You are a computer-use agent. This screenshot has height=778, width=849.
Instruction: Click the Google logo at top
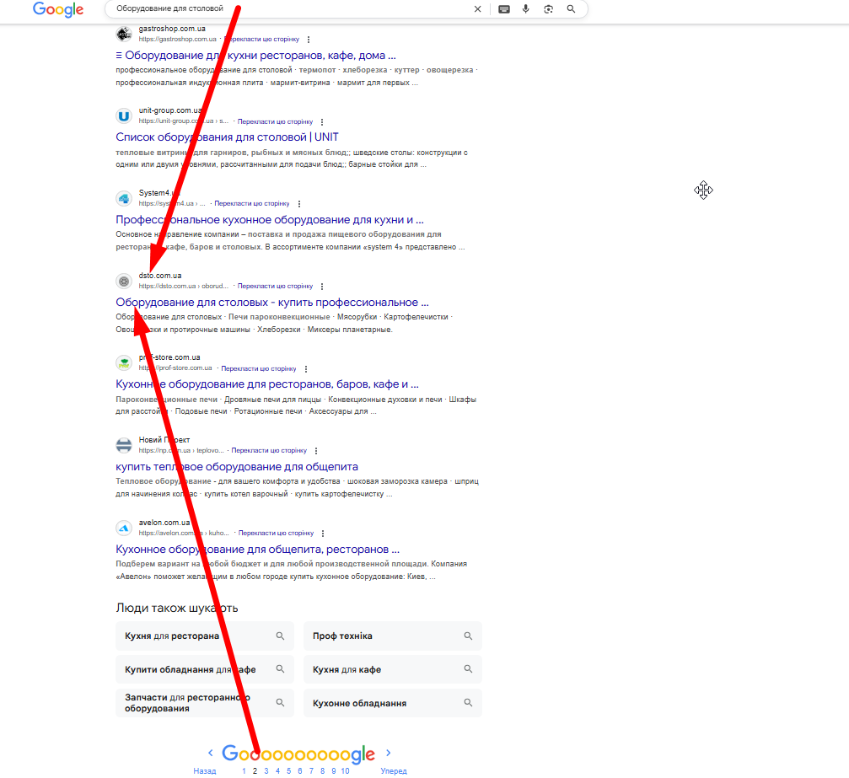tap(58, 9)
